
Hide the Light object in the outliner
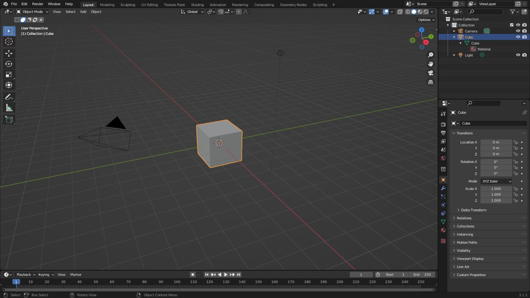[518, 55]
